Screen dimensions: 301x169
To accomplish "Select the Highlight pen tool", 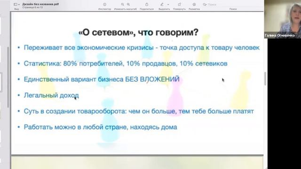I will click(x=162, y=4).
